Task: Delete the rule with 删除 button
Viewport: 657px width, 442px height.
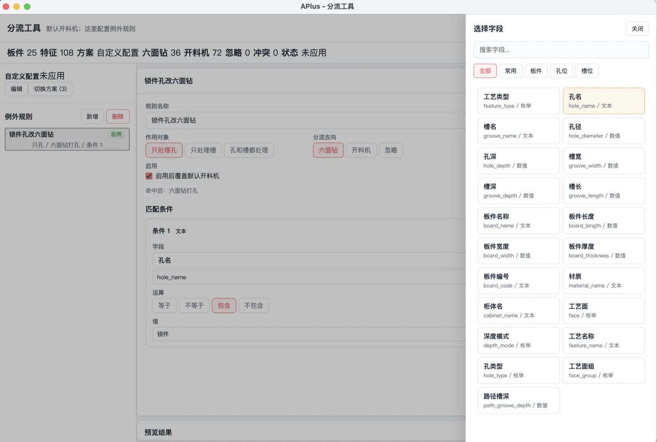Action: (x=118, y=117)
